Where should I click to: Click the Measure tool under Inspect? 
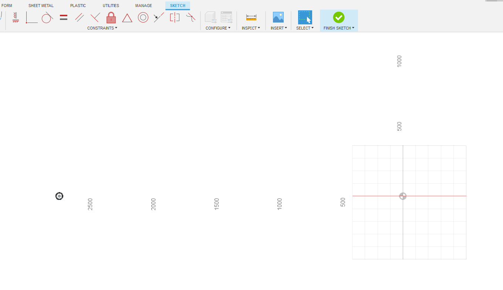pyautogui.click(x=251, y=17)
